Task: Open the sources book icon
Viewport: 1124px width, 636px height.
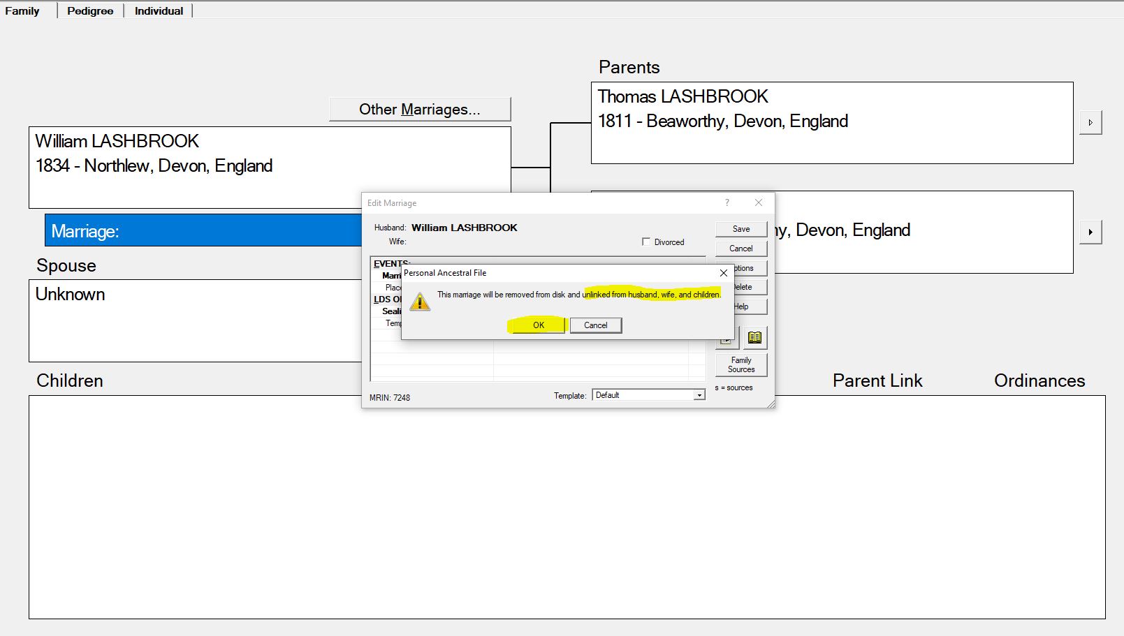Action: coord(755,338)
